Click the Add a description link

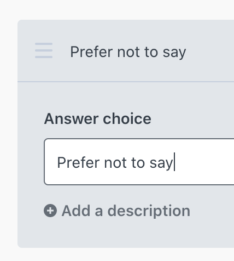(x=117, y=211)
